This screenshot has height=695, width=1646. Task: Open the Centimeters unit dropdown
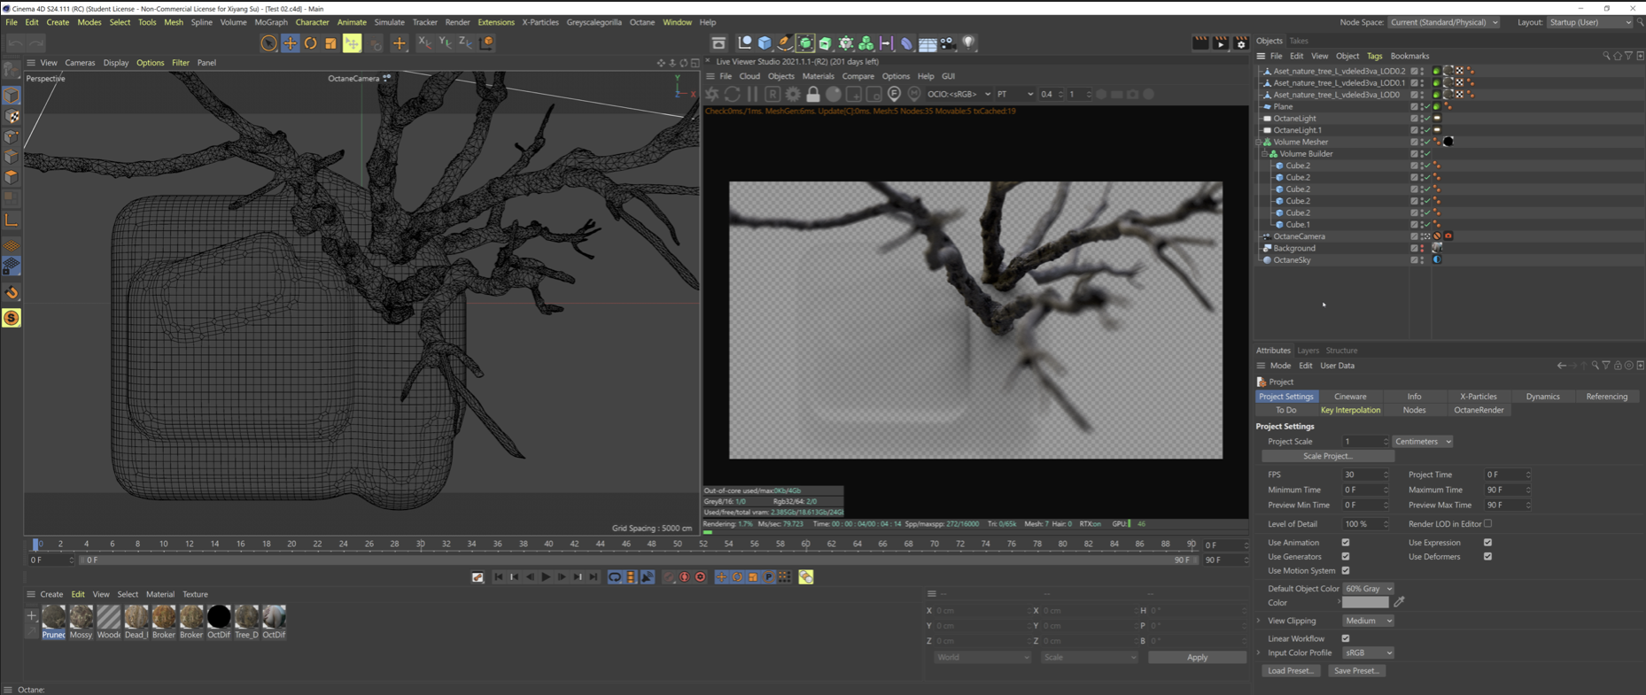click(1422, 442)
